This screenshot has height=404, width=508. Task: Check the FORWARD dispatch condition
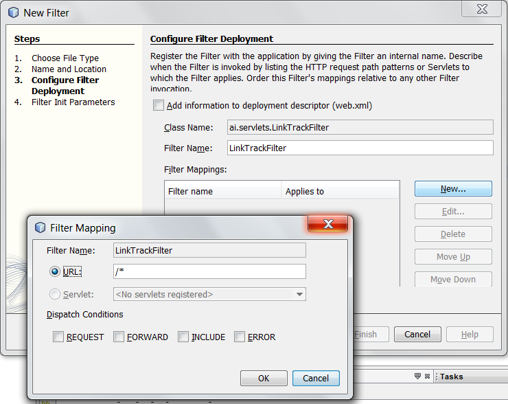[x=119, y=337]
